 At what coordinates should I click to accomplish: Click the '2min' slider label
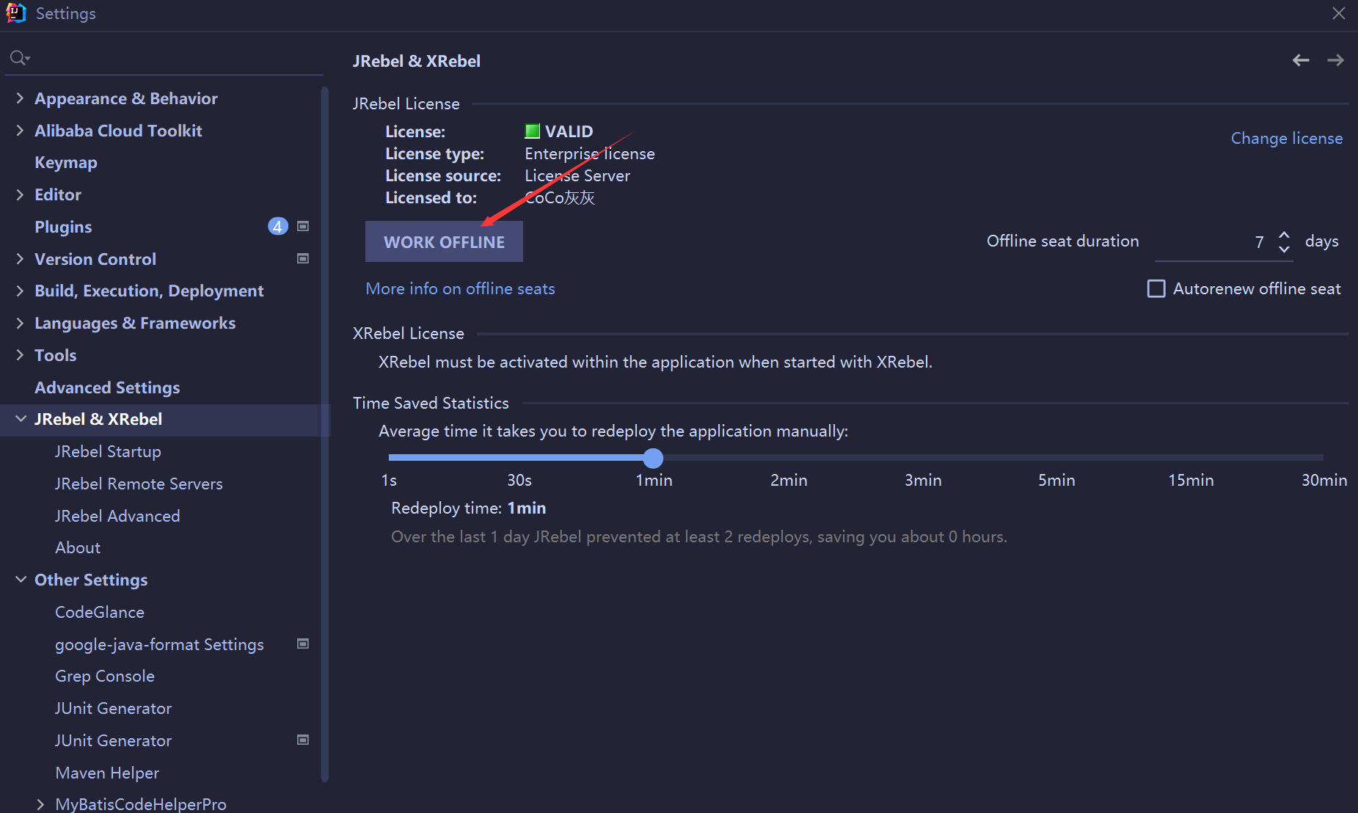789,480
